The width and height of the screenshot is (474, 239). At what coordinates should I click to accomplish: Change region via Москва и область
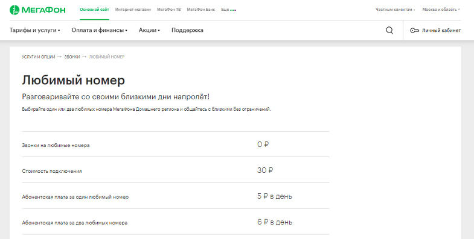(x=441, y=10)
